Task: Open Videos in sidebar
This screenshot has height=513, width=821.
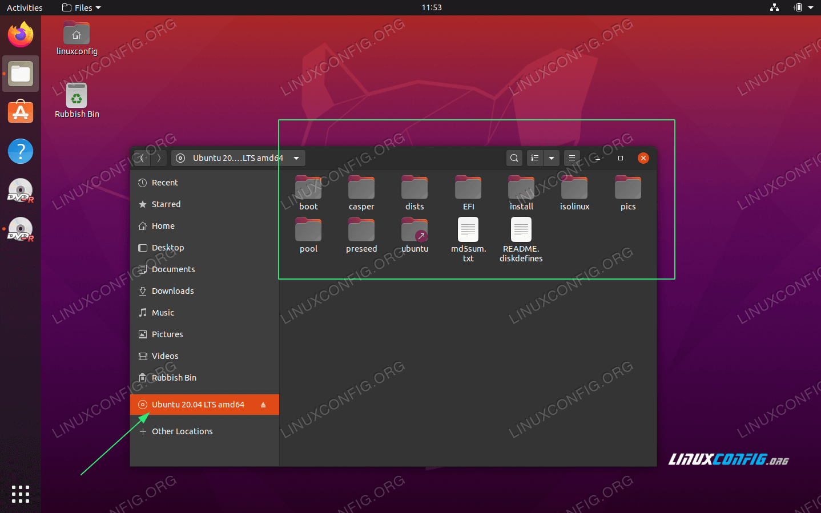Action: [204, 356]
